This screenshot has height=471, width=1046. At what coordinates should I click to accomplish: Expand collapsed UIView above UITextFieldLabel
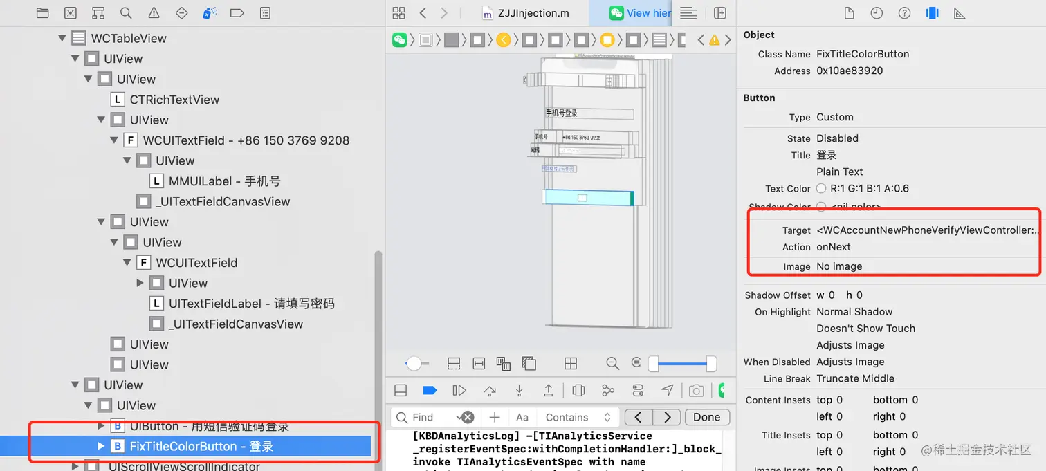click(x=140, y=283)
